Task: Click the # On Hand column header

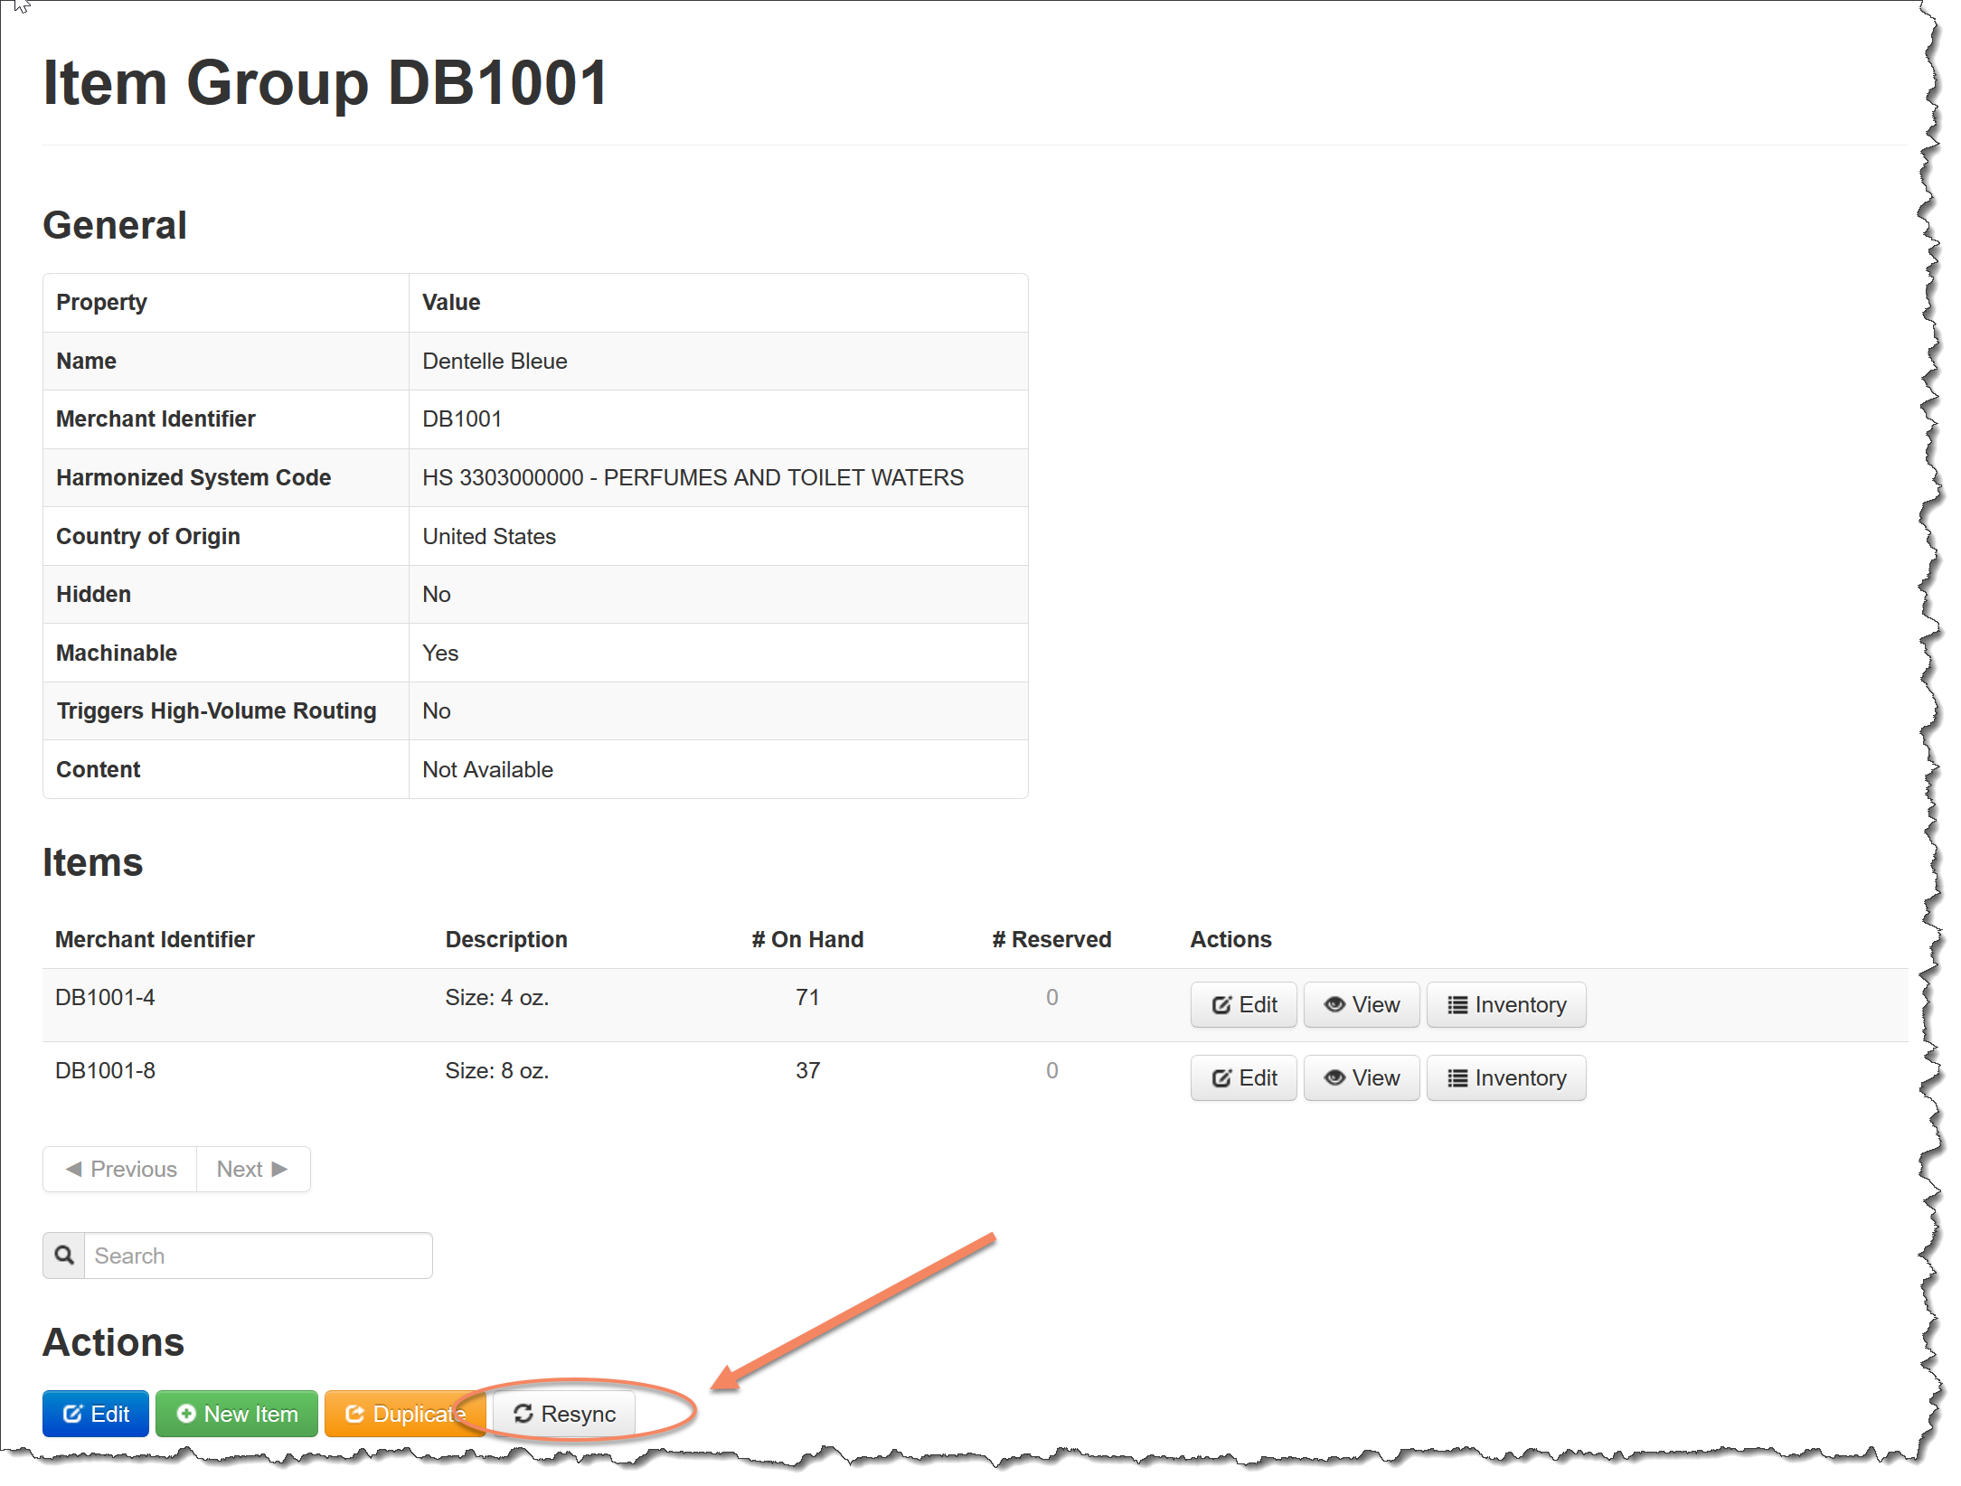Action: (807, 939)
